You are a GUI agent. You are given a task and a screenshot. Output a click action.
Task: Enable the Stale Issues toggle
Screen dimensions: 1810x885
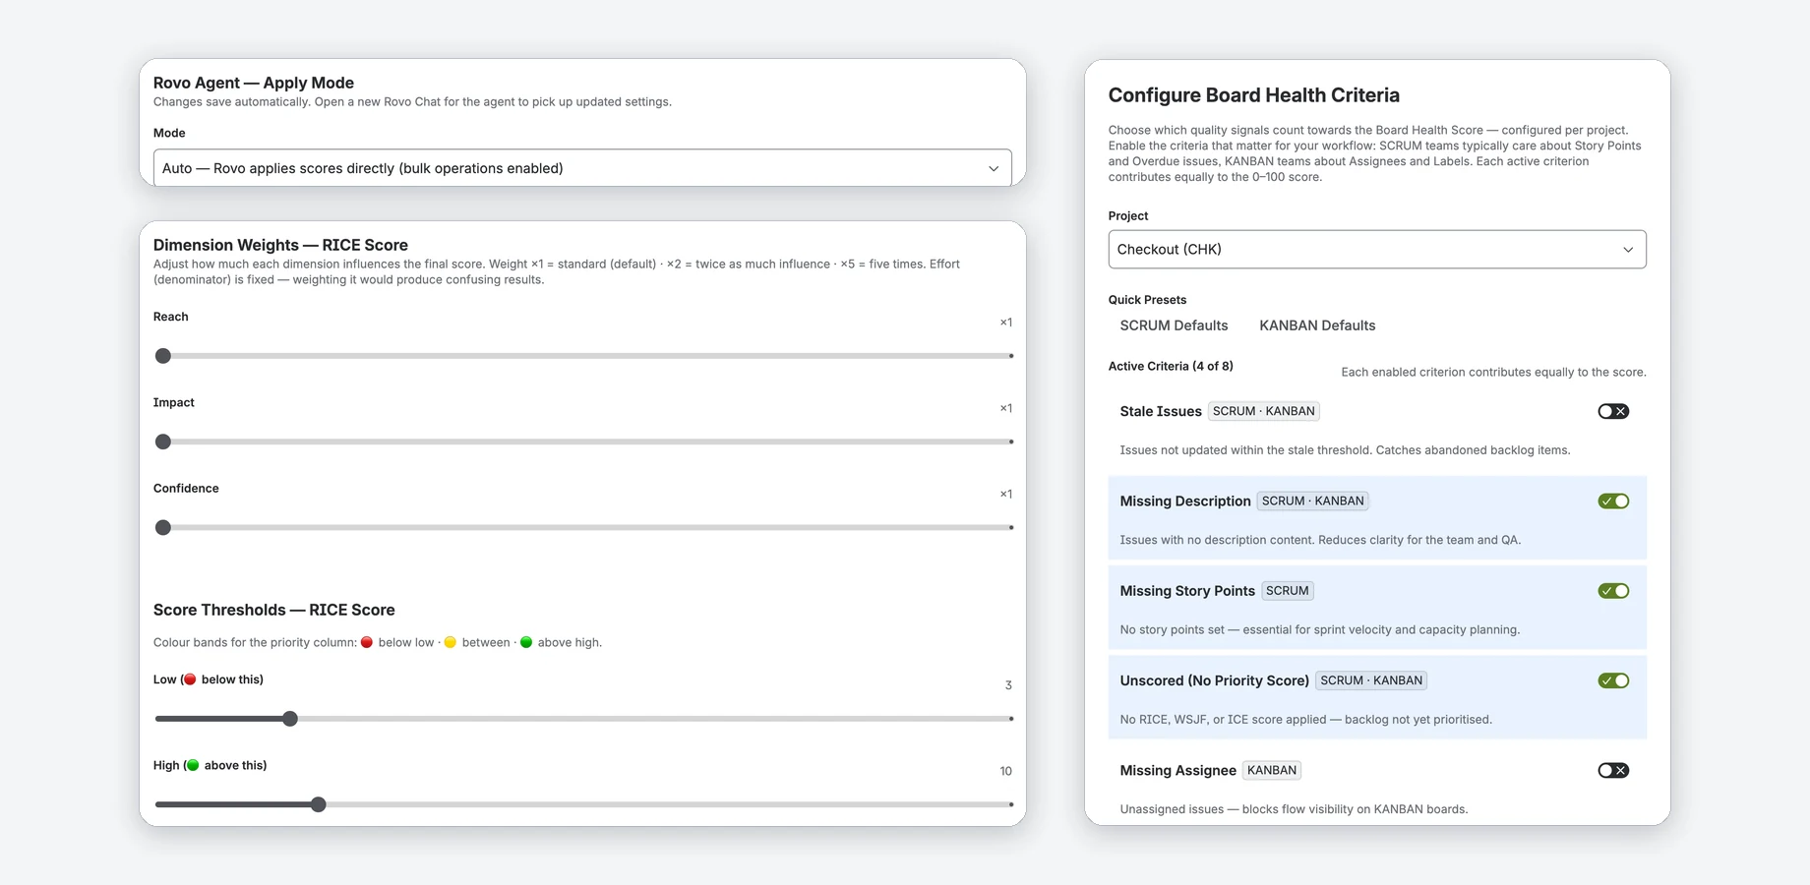tap(1613, 411)
